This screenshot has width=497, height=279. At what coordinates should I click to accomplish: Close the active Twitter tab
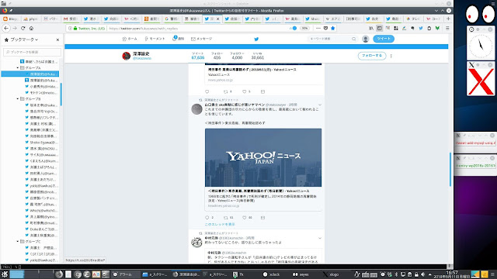click(x=217, y=19)
